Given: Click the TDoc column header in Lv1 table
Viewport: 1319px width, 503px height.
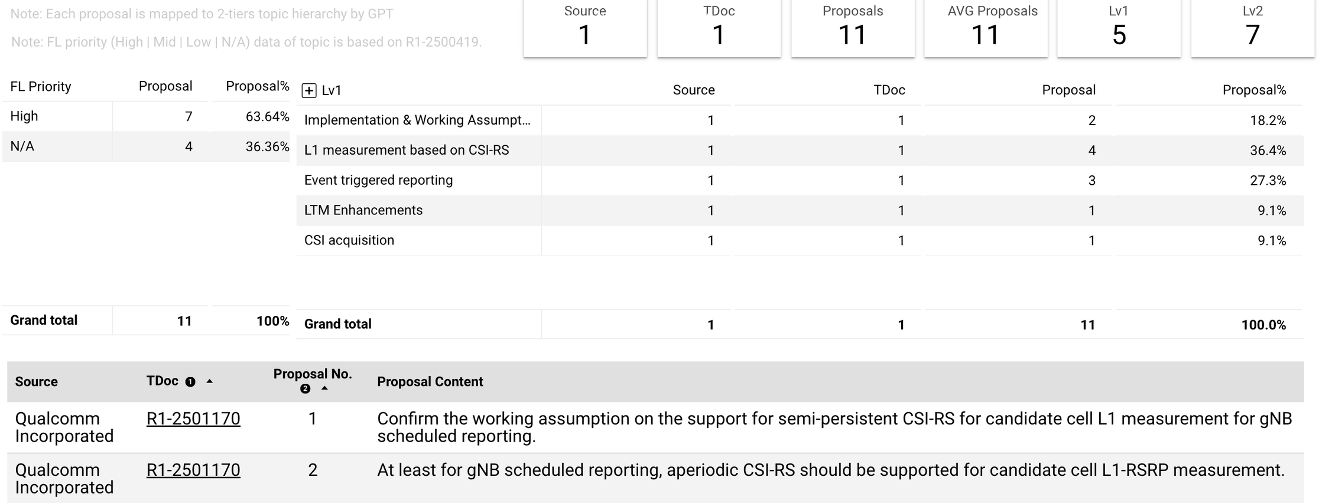Looking at the screenshot, I should 889,90.
